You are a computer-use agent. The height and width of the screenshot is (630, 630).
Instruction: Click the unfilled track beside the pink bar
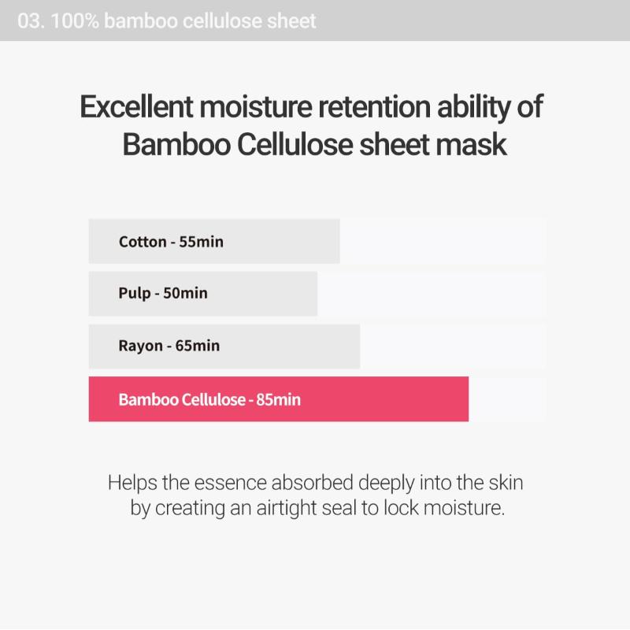point(507,399)
